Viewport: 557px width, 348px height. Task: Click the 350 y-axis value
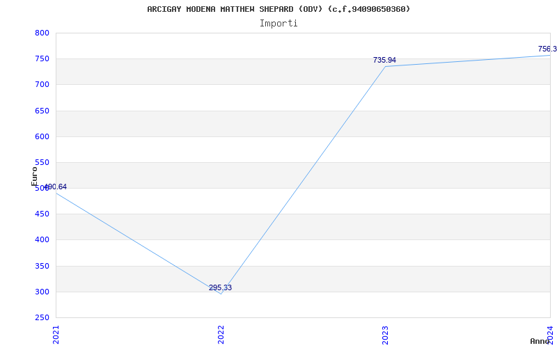pyautogui.click(x=42, y=266)
